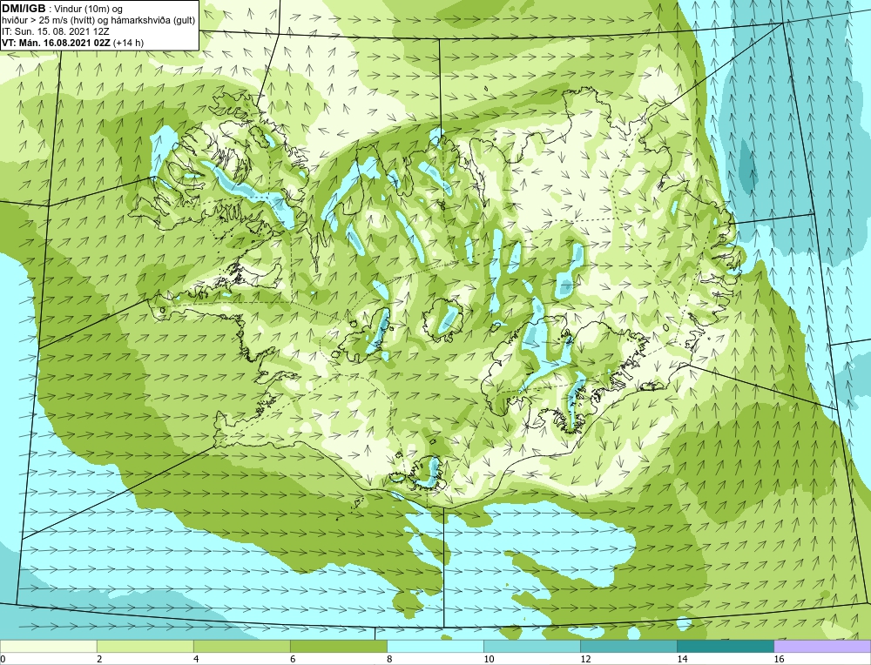
Task: Click the 4–6 m/s green legend swatch
Action: (241, 646)
